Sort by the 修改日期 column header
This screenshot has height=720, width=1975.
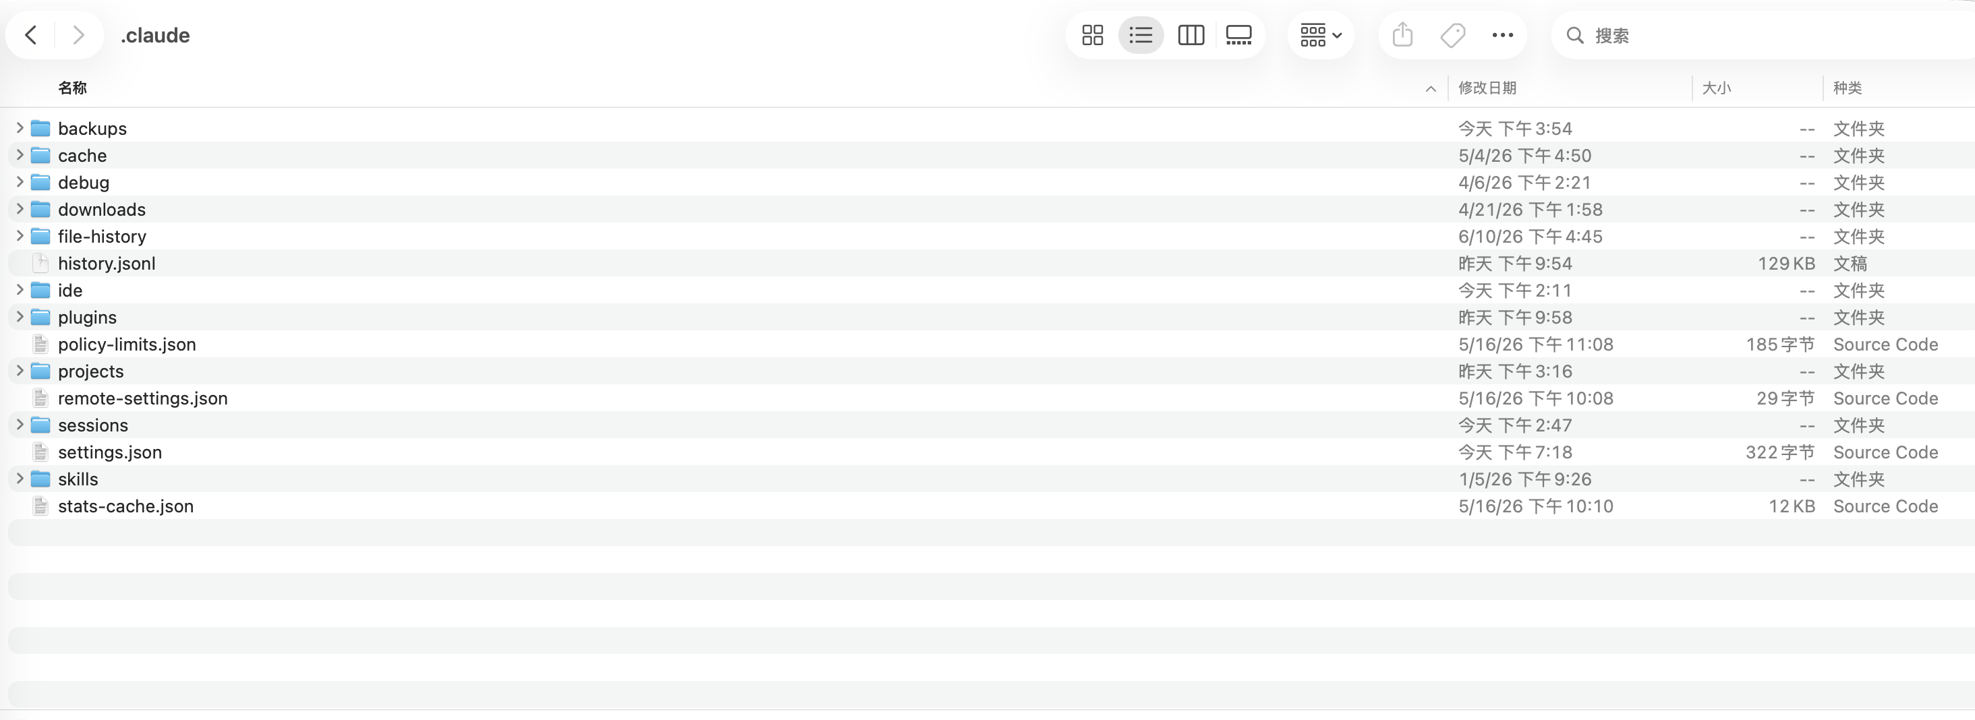coord(1487,88)
